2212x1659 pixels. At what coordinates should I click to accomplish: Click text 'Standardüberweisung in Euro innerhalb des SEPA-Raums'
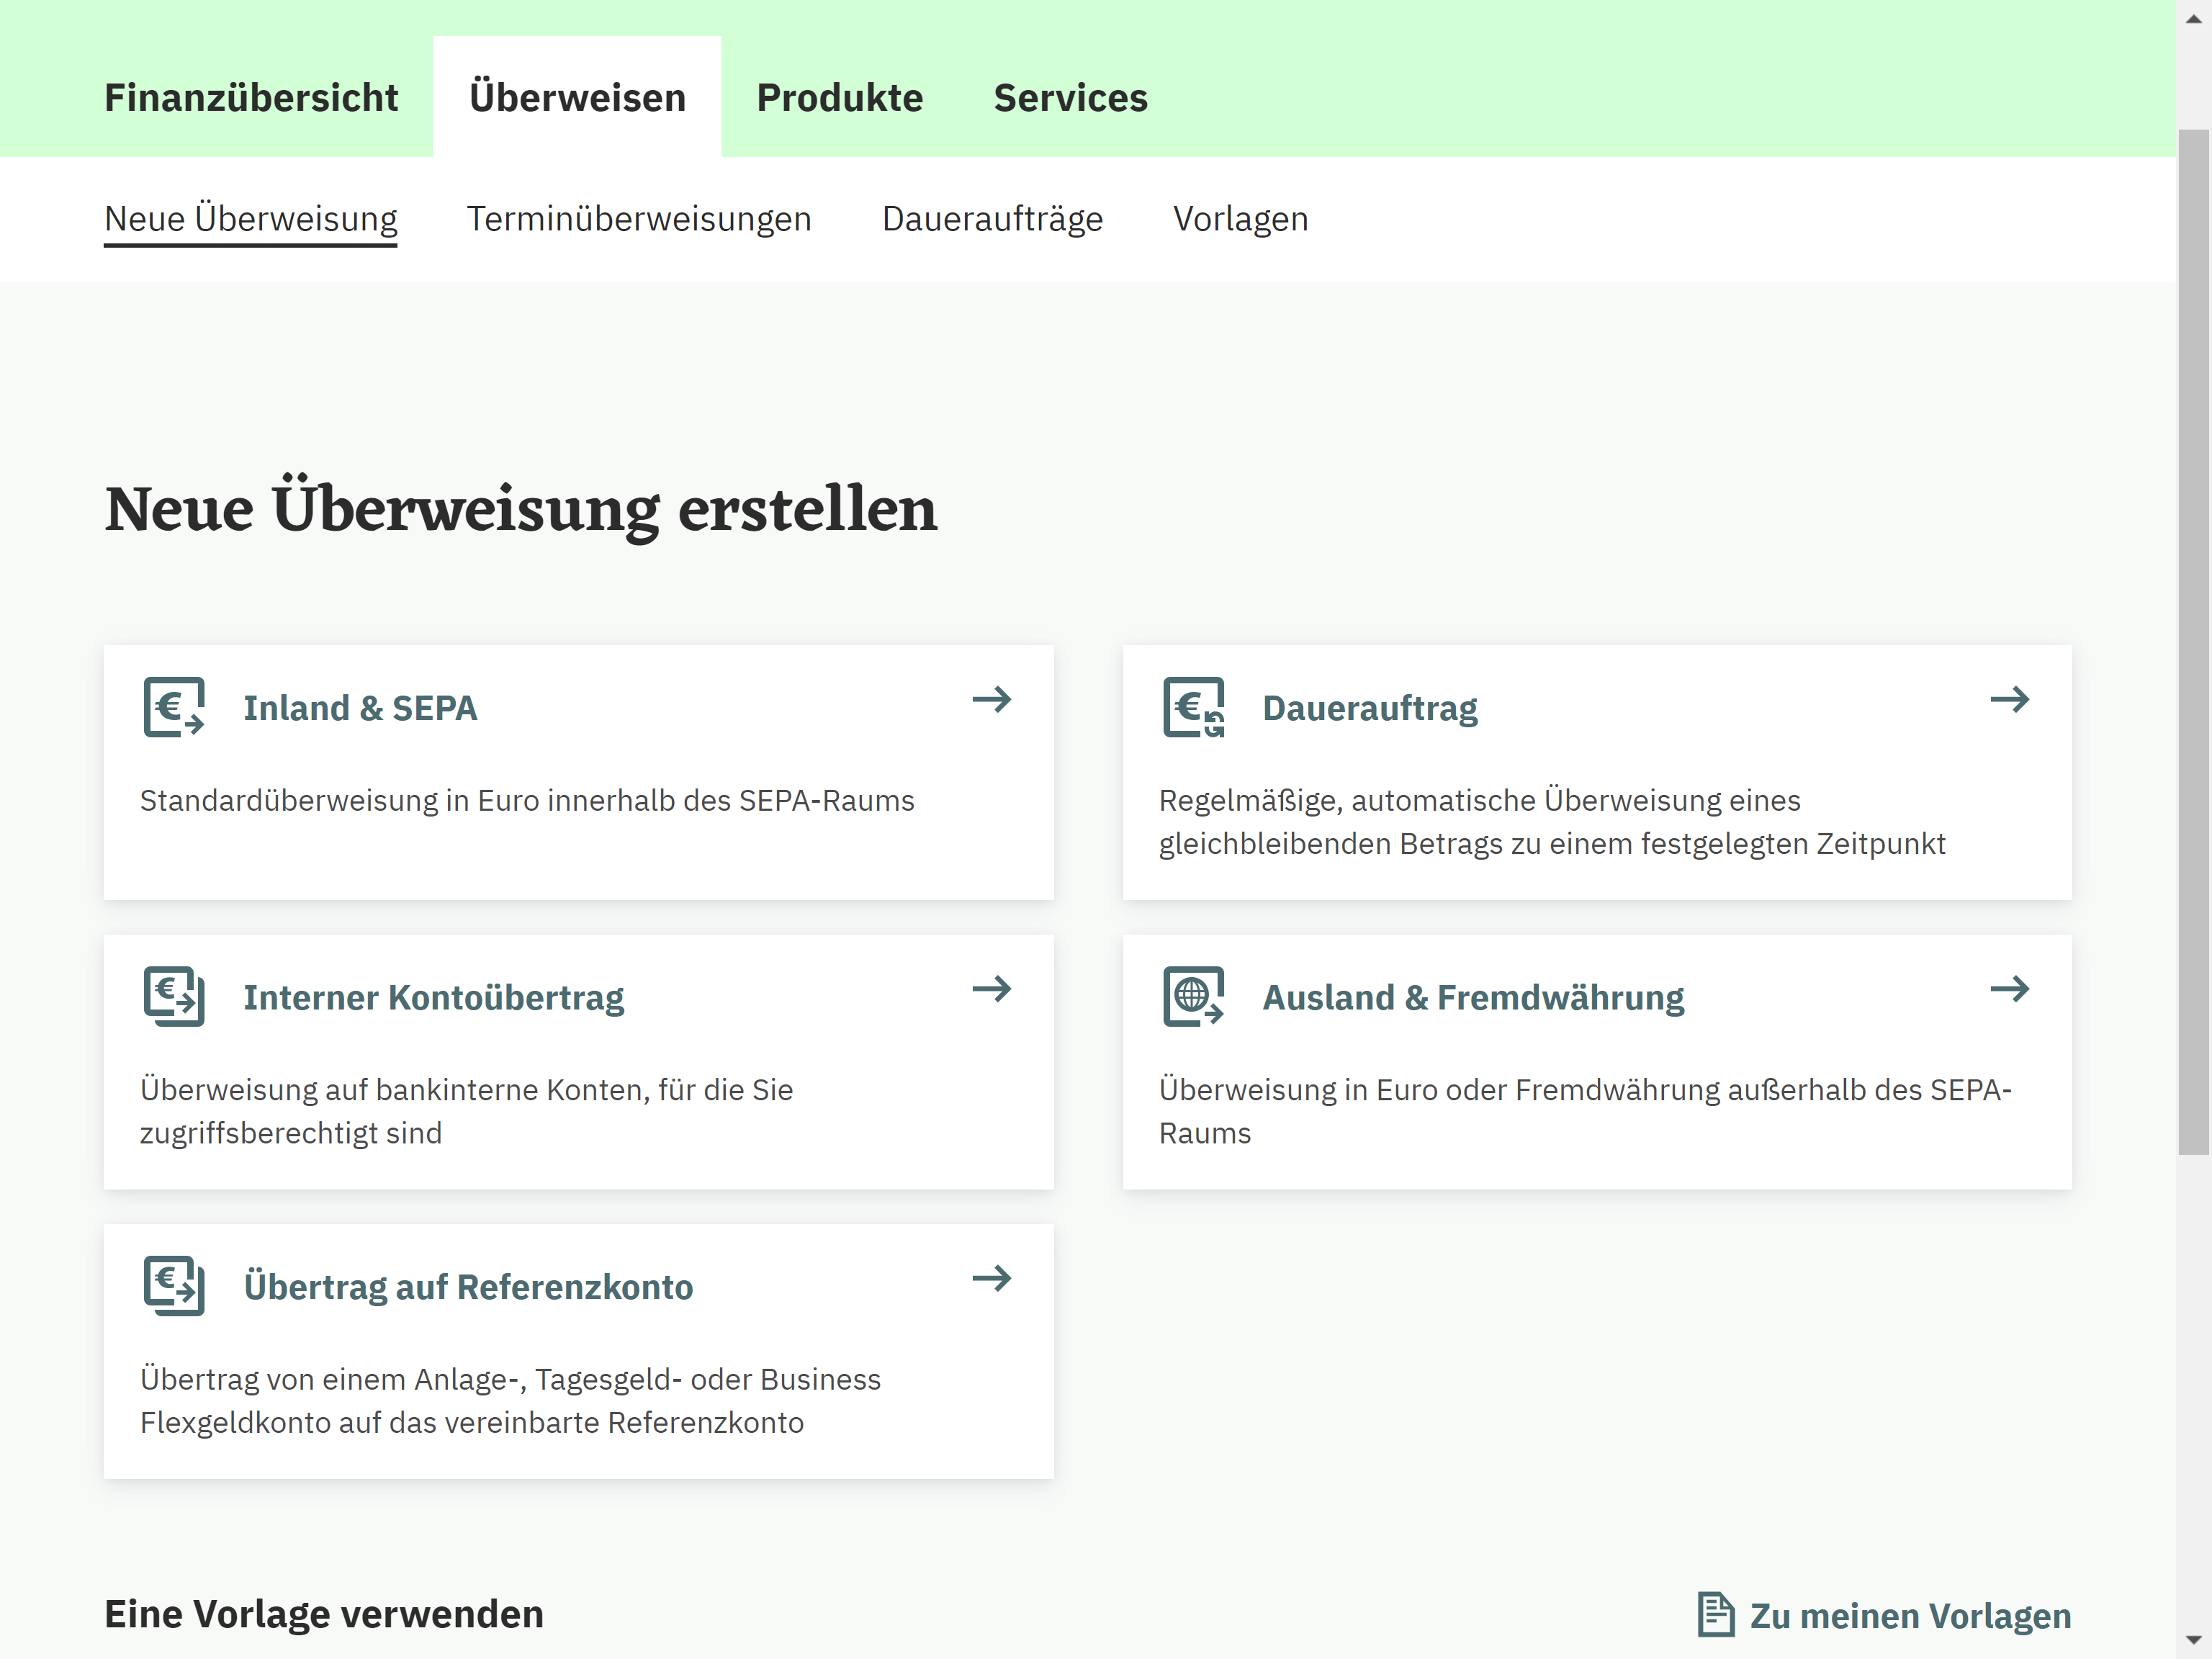[x=527, y=801]
